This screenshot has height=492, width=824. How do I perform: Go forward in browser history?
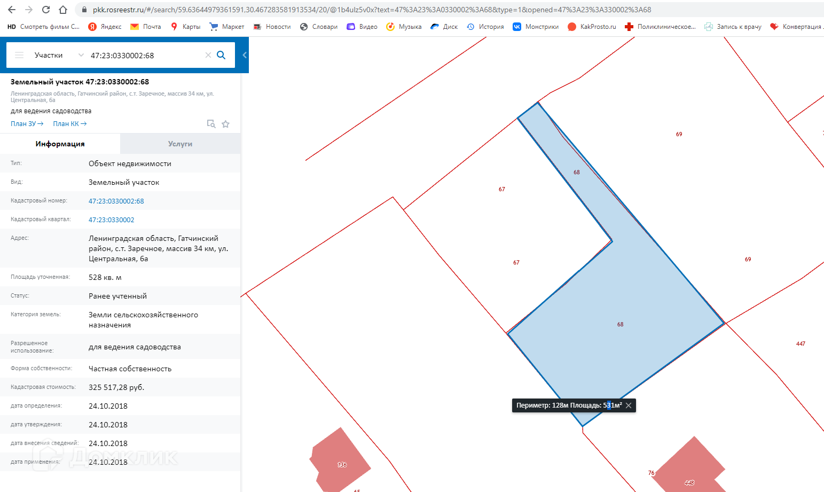[x=29, y=10]
